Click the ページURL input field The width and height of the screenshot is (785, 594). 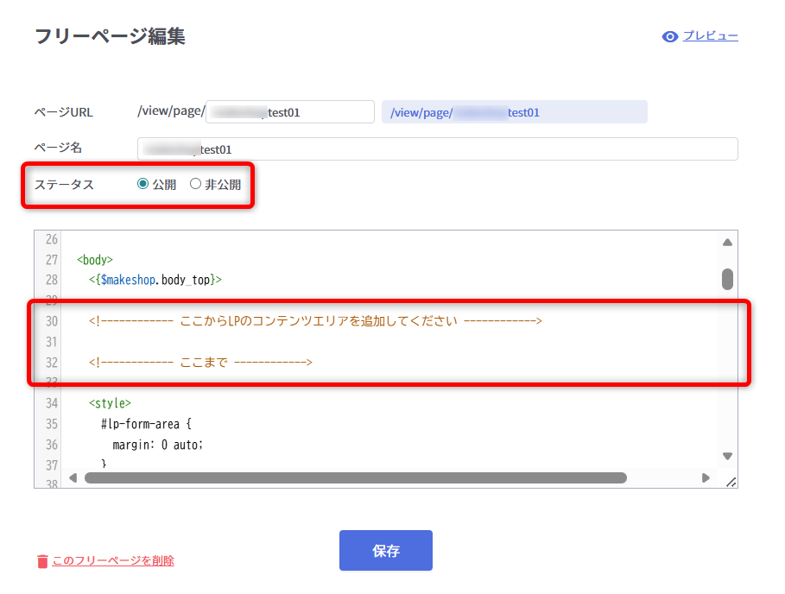click(x=289, y=112)
